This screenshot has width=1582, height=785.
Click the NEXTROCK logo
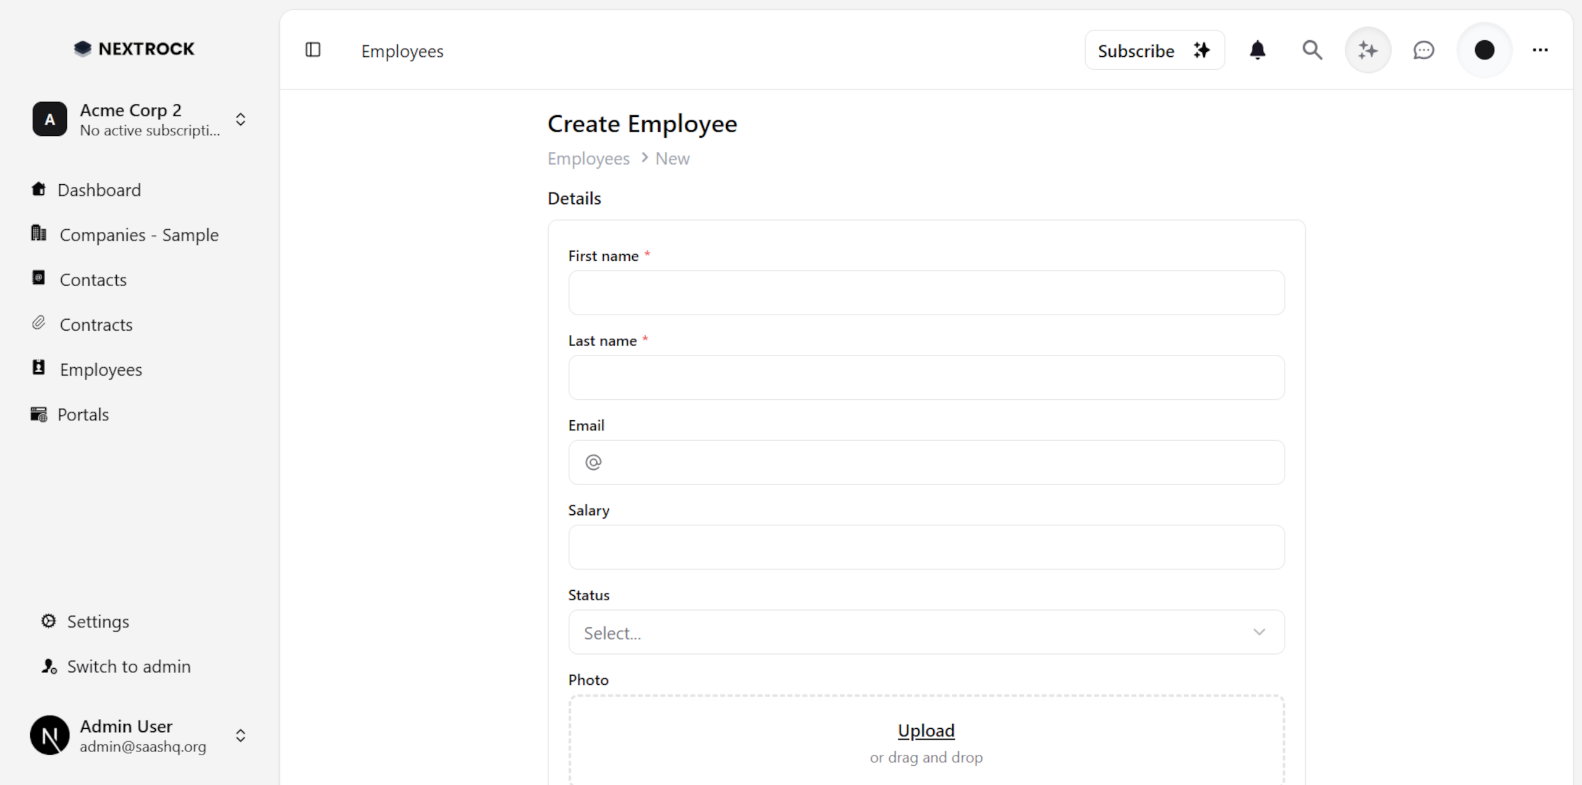tap(134, 49)
